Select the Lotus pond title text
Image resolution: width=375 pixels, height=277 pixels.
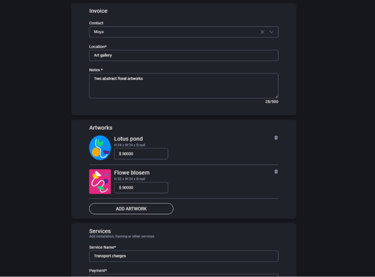[129, 139]
